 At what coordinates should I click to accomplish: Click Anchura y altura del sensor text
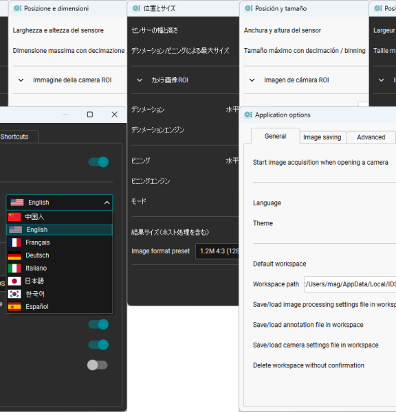pos(283,30)
